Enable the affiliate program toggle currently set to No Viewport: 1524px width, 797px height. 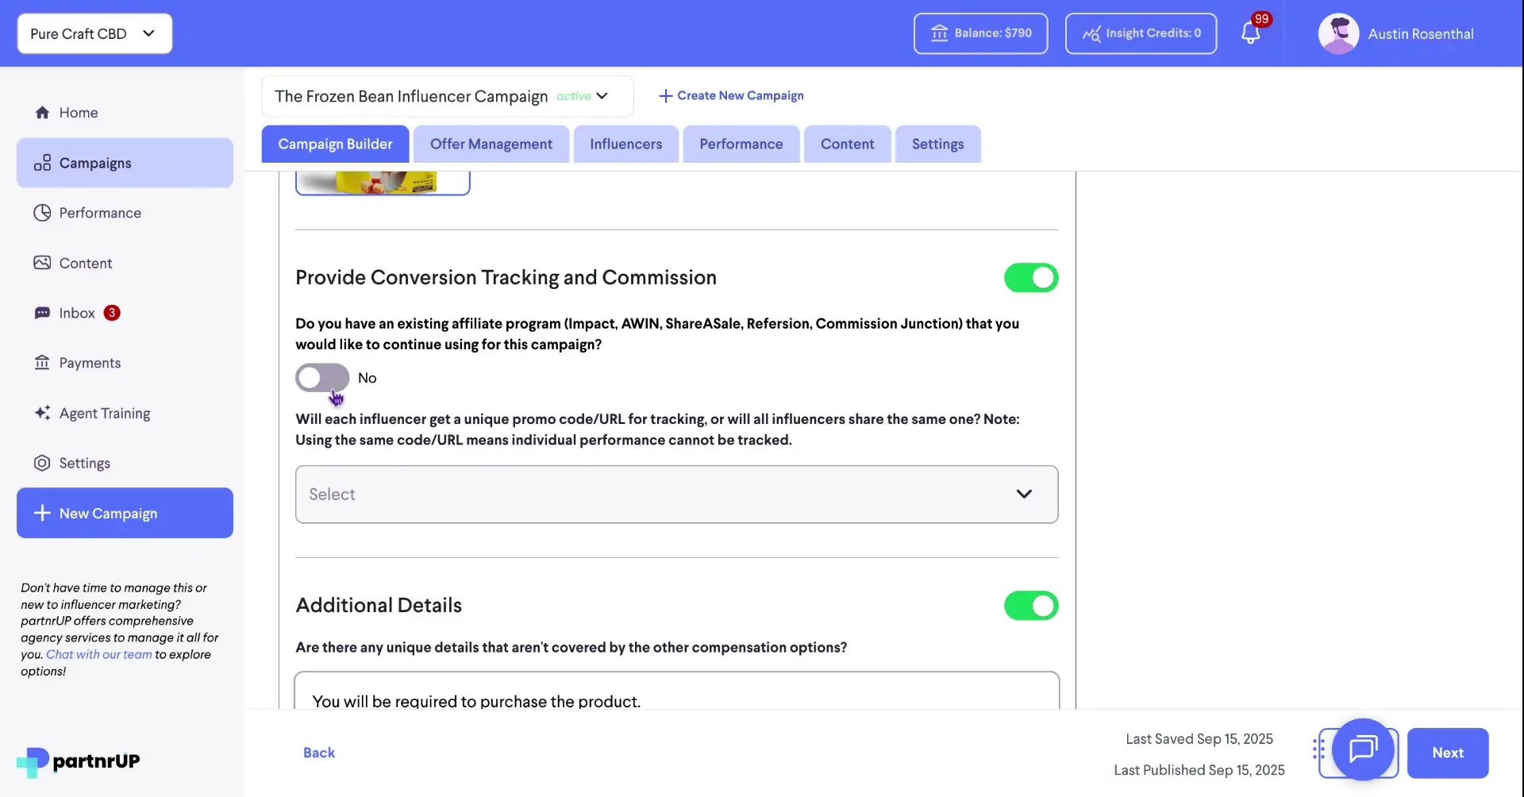(x=321, y=378)
